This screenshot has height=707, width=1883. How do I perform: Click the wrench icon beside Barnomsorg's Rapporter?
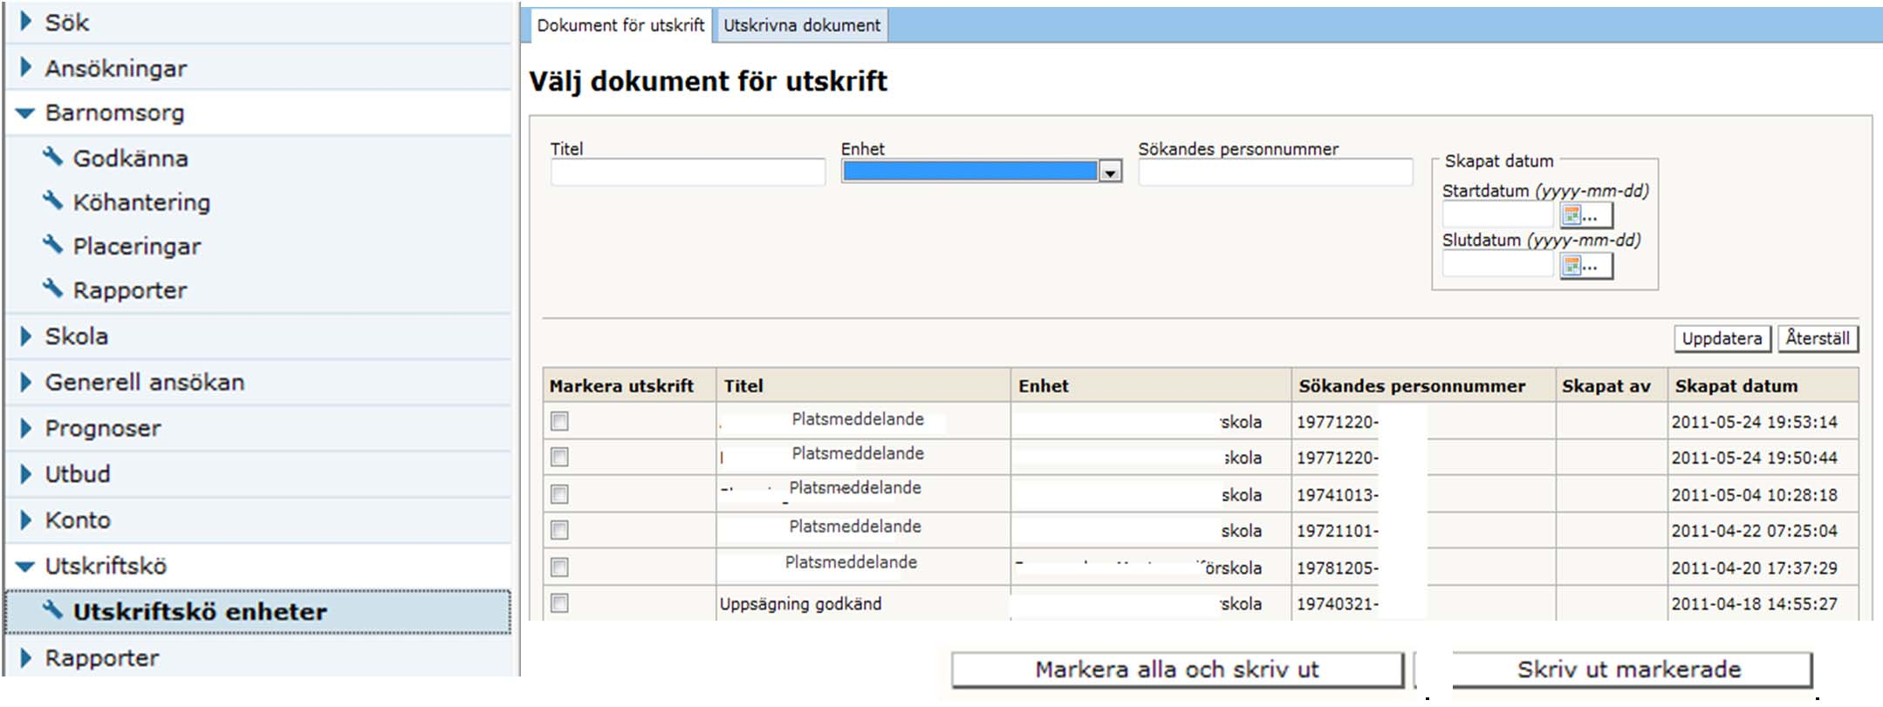pos(53,289)
